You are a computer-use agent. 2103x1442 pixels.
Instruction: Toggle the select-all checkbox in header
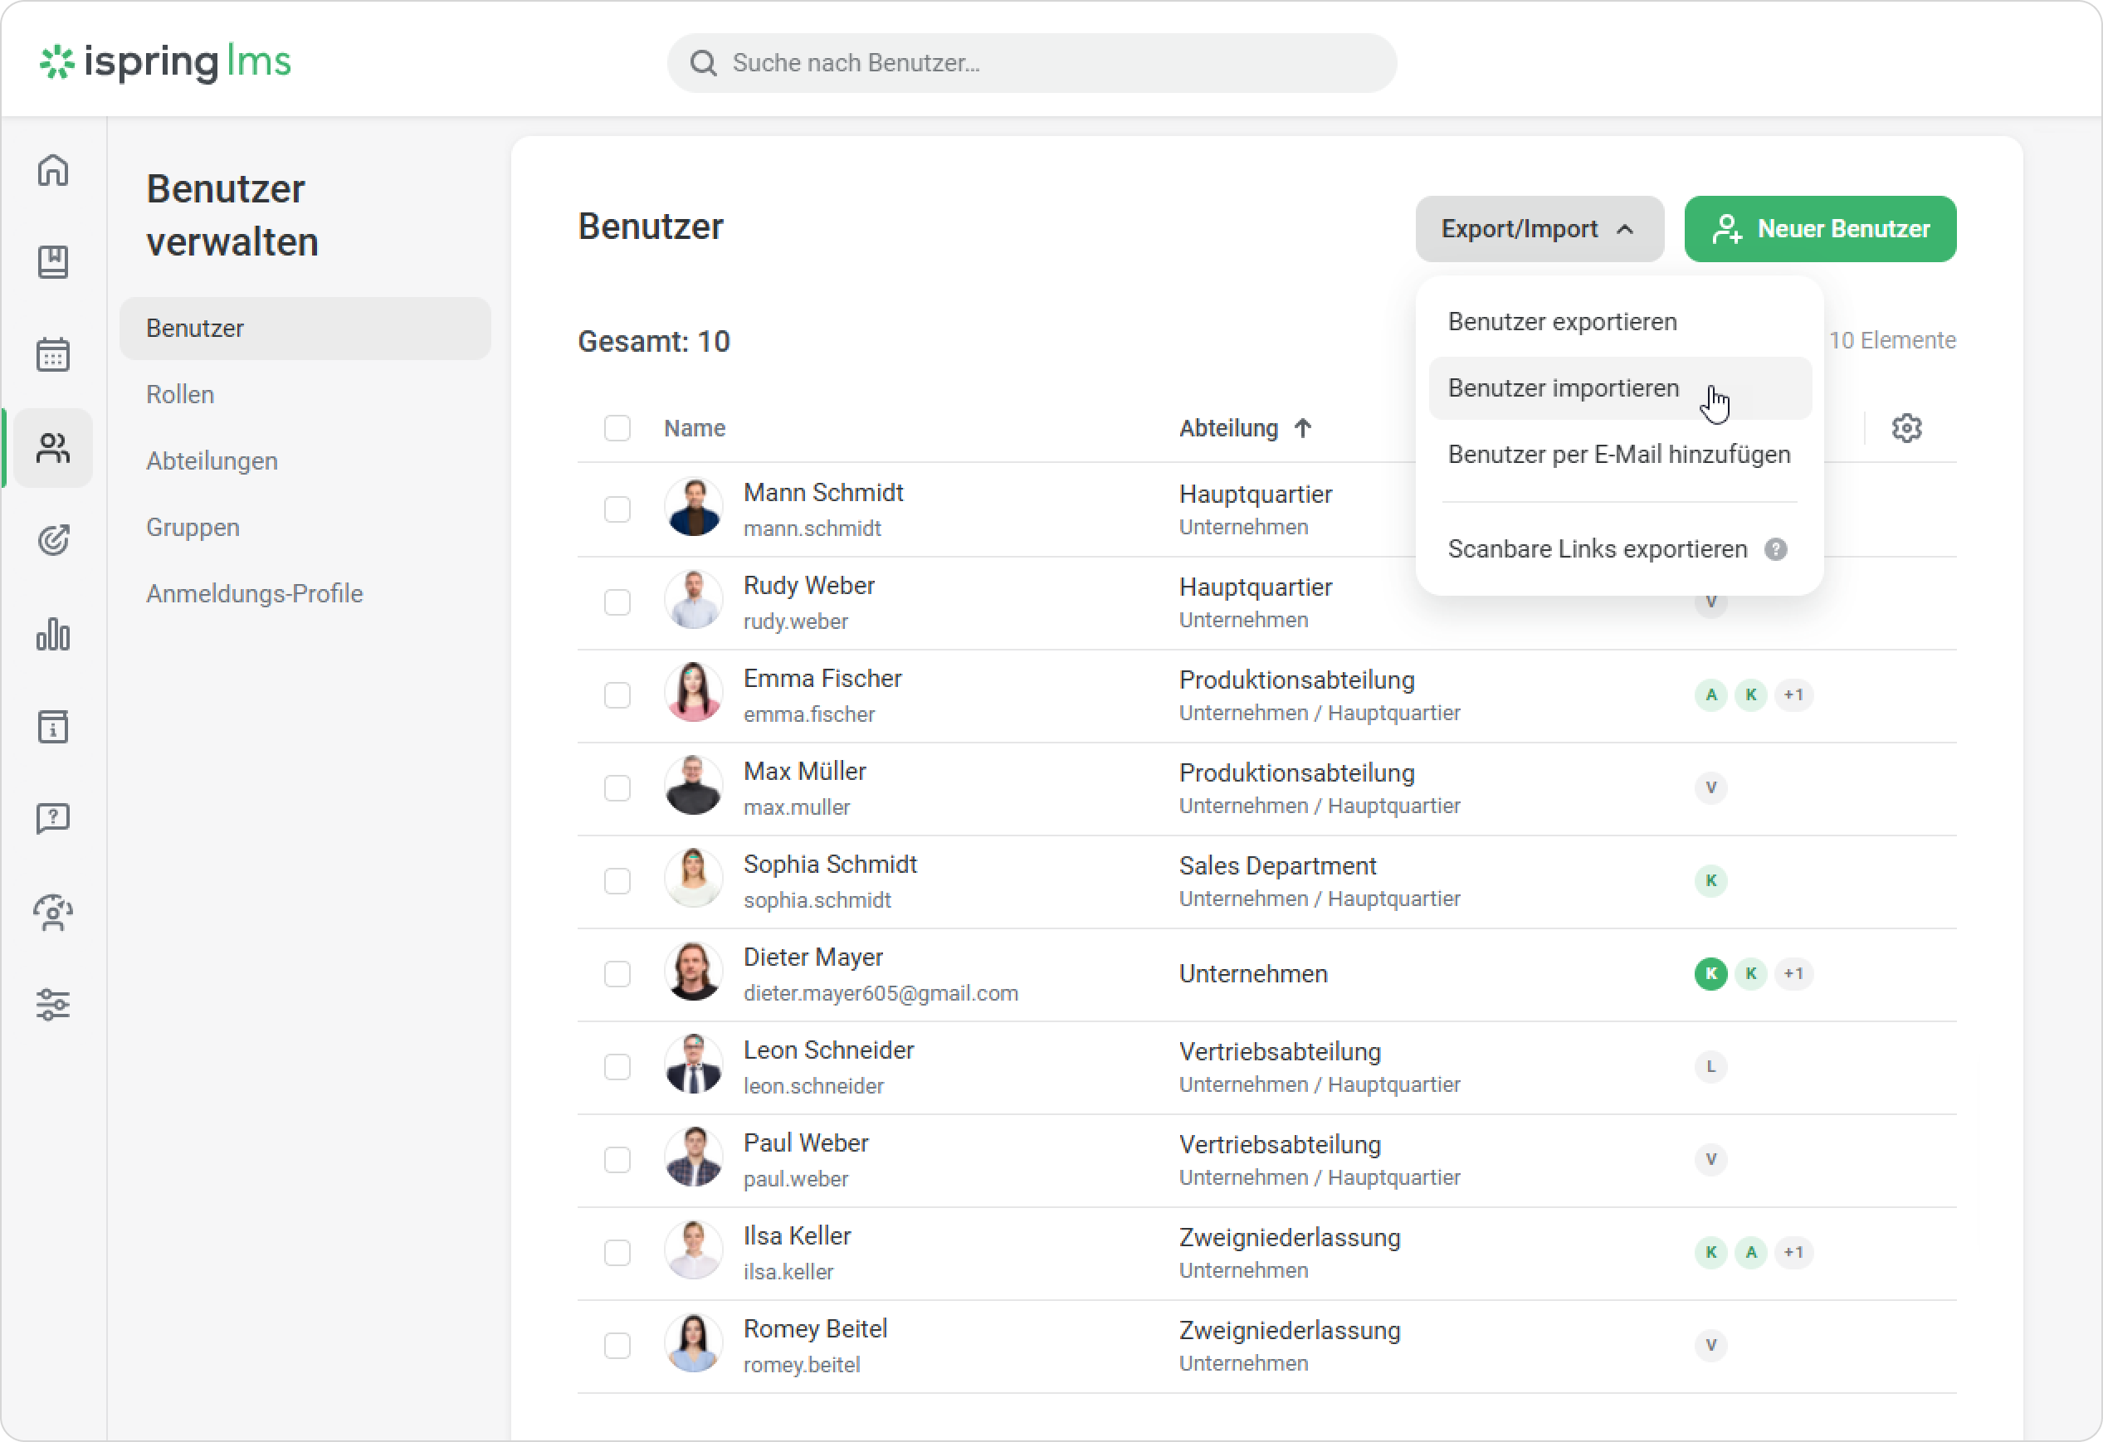pos(617,428)
